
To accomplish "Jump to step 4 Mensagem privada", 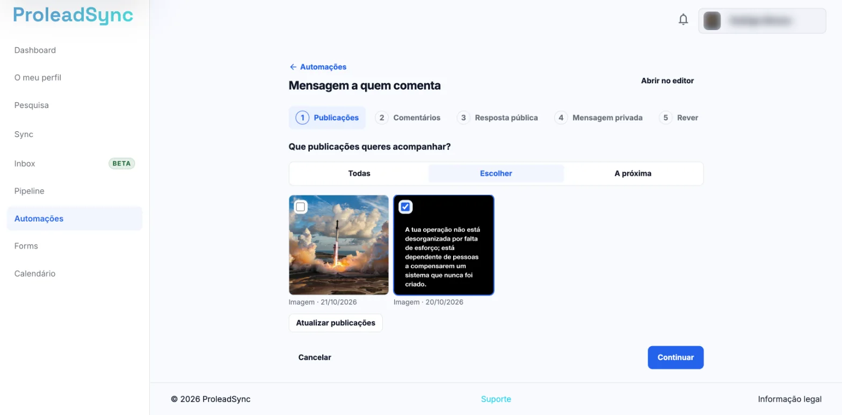I will (599, 118).
